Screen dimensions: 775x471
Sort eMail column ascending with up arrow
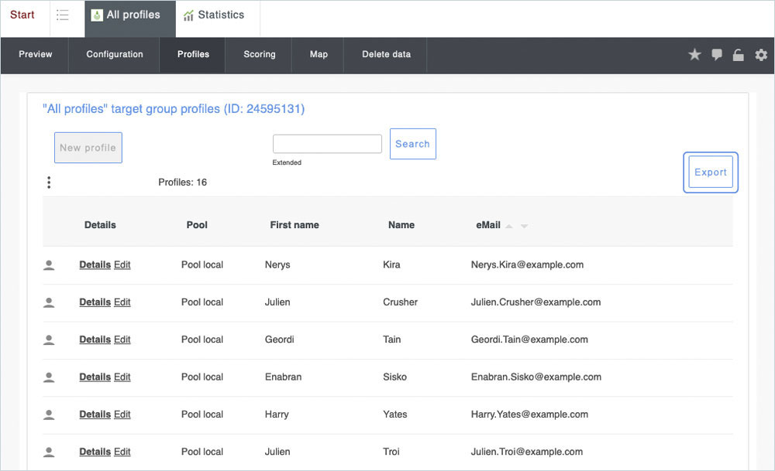tap(509, 226)
